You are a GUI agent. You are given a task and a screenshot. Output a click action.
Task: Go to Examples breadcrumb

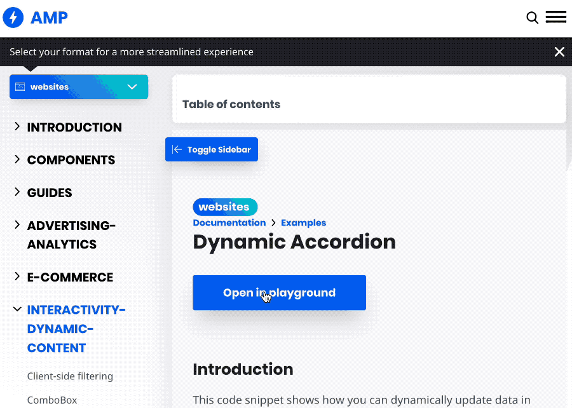[304, 223]
